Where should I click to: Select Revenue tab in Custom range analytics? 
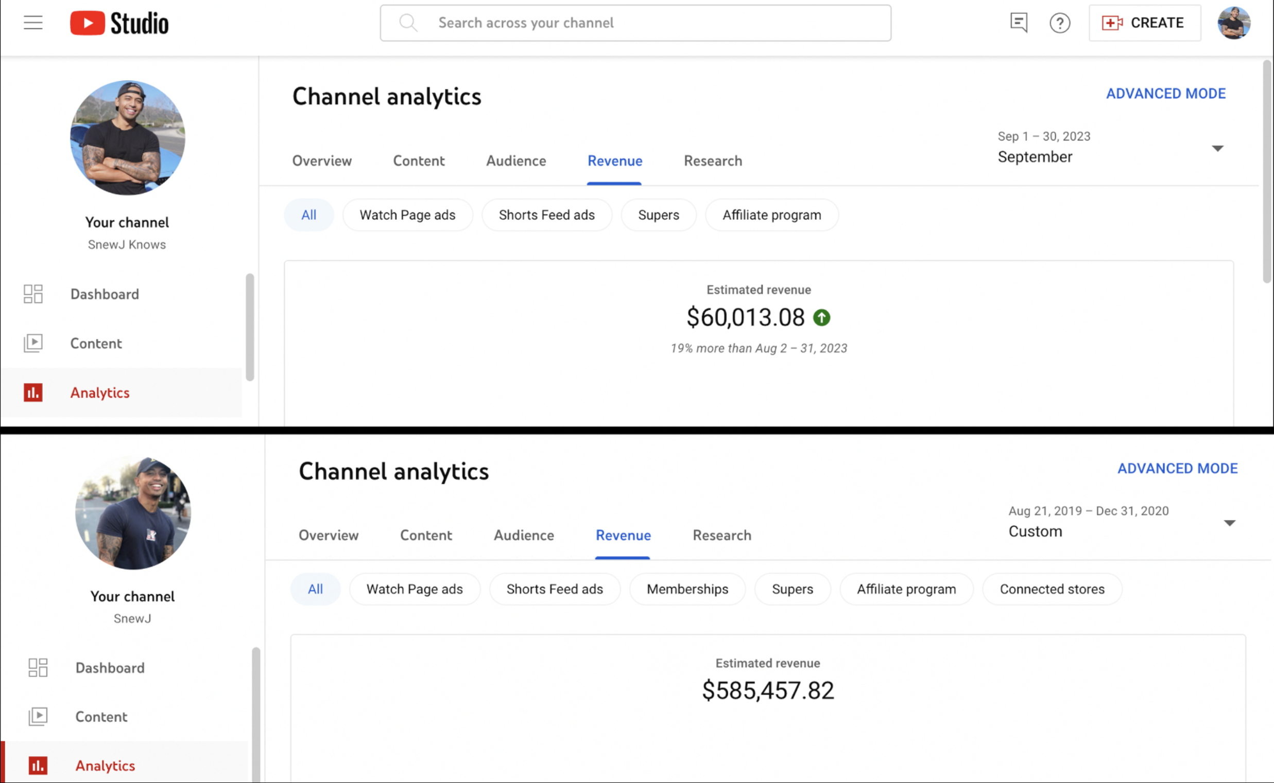point(623,536)
